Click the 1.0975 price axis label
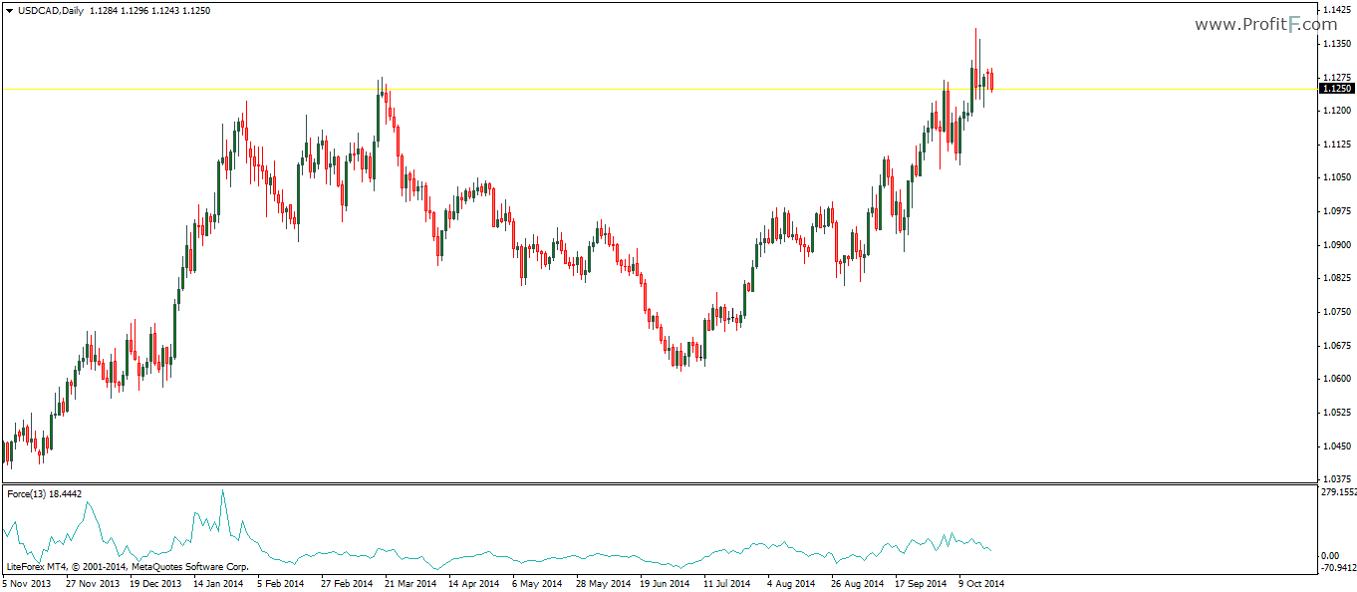 coord(1337,211)
